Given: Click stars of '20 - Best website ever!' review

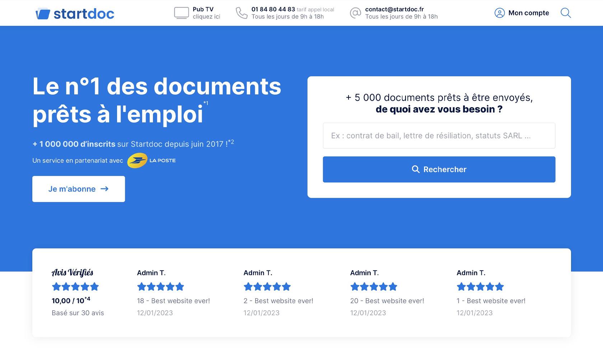Looking at the screenshot, I should tap(374, 286).
